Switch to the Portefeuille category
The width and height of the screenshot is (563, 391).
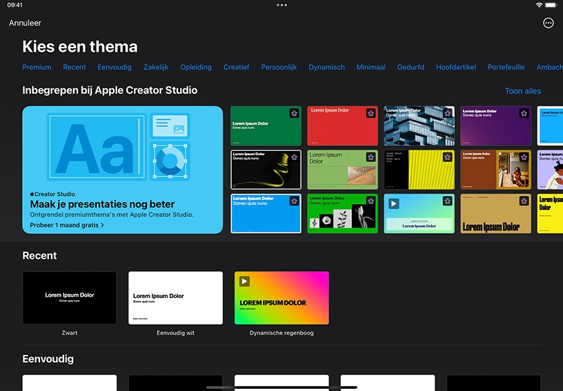pos(506,67)
